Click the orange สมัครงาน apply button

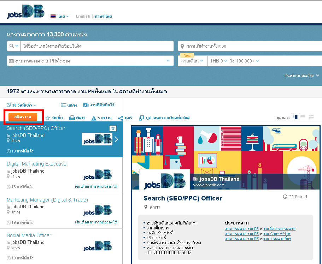(x=23, y=117)
